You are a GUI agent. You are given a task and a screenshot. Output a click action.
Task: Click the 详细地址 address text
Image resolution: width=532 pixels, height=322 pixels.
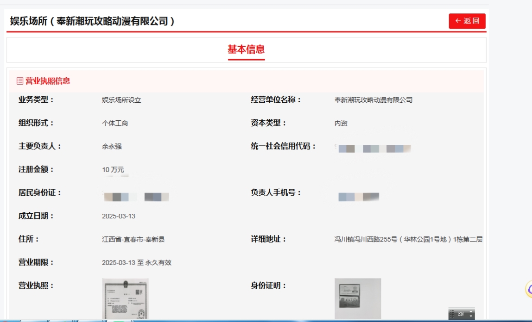tap(408, 239)
